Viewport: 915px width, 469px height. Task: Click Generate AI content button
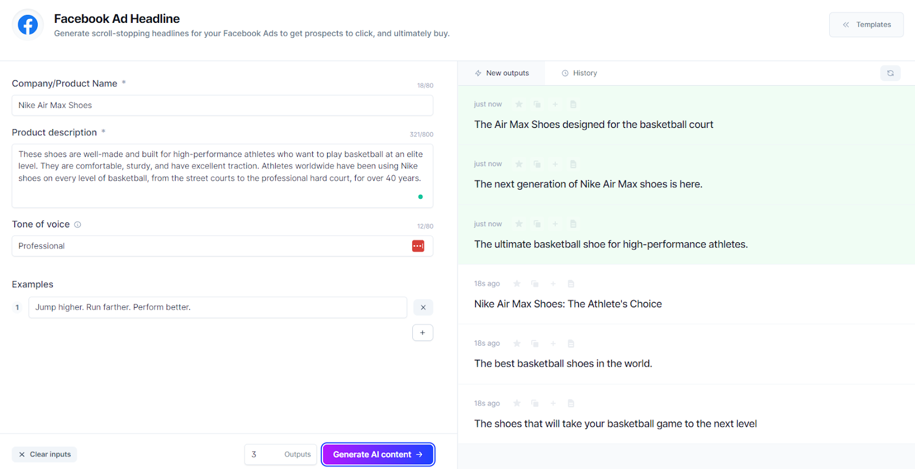[x=378, y=455]
